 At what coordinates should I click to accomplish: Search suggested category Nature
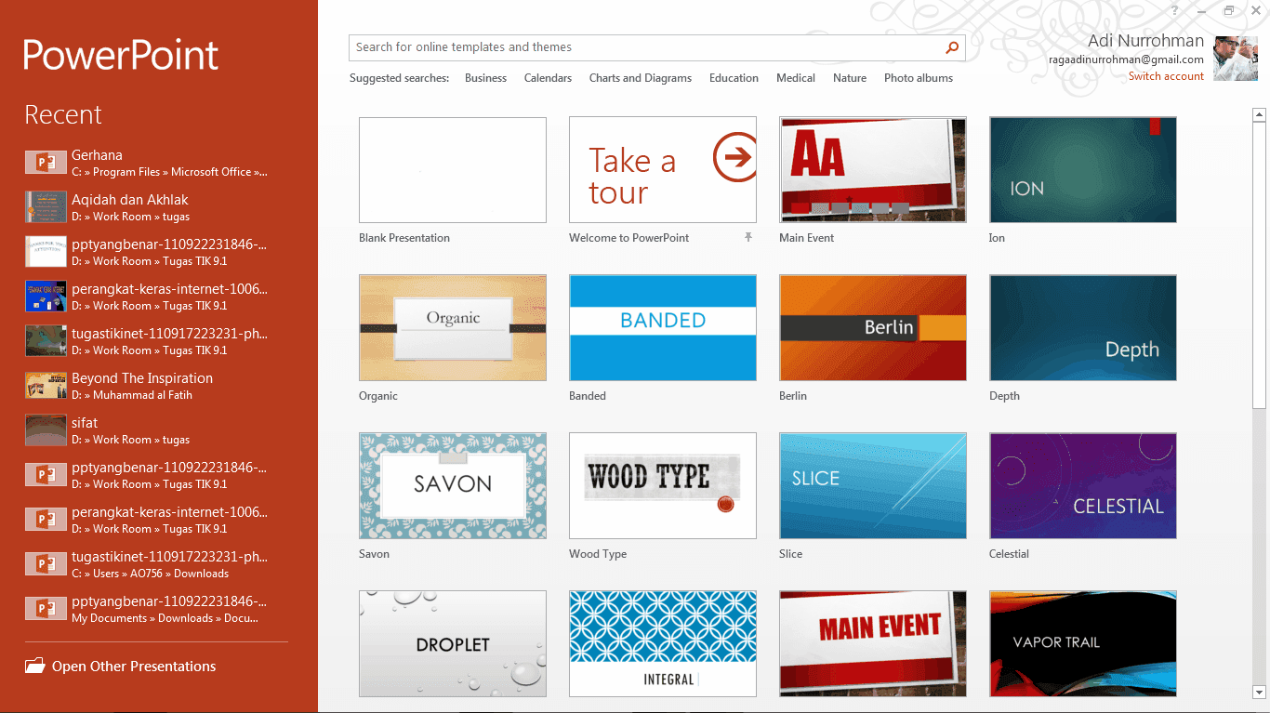click(x=850, y=78)
